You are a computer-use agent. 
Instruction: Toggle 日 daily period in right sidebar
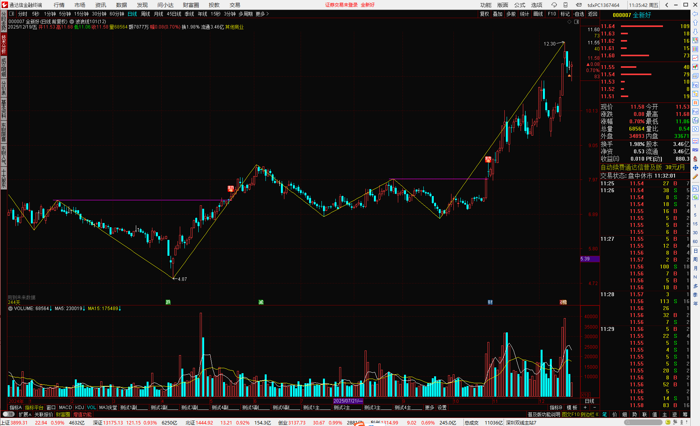tap(695, 251)
